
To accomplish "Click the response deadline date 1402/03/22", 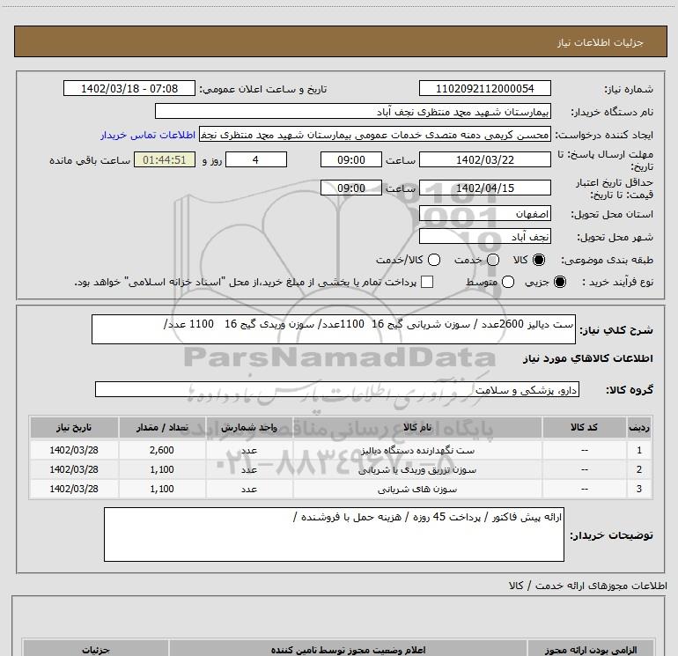I will pos(484,159).
